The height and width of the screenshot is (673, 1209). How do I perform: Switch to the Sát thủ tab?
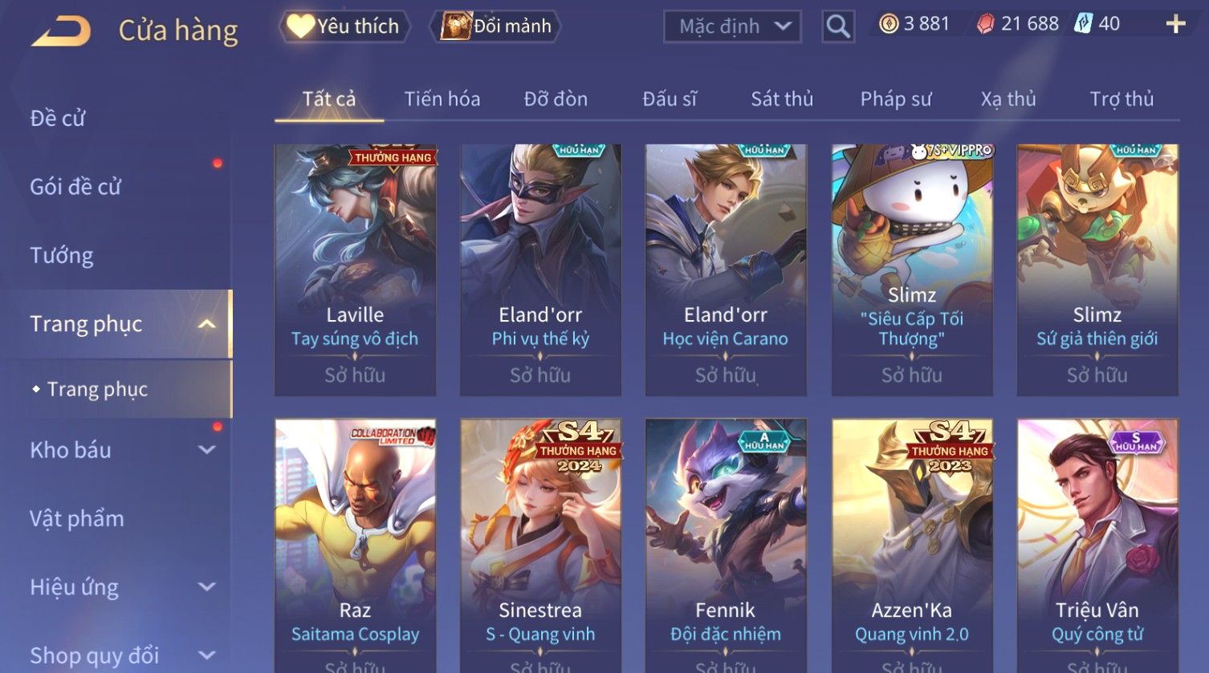782,99
